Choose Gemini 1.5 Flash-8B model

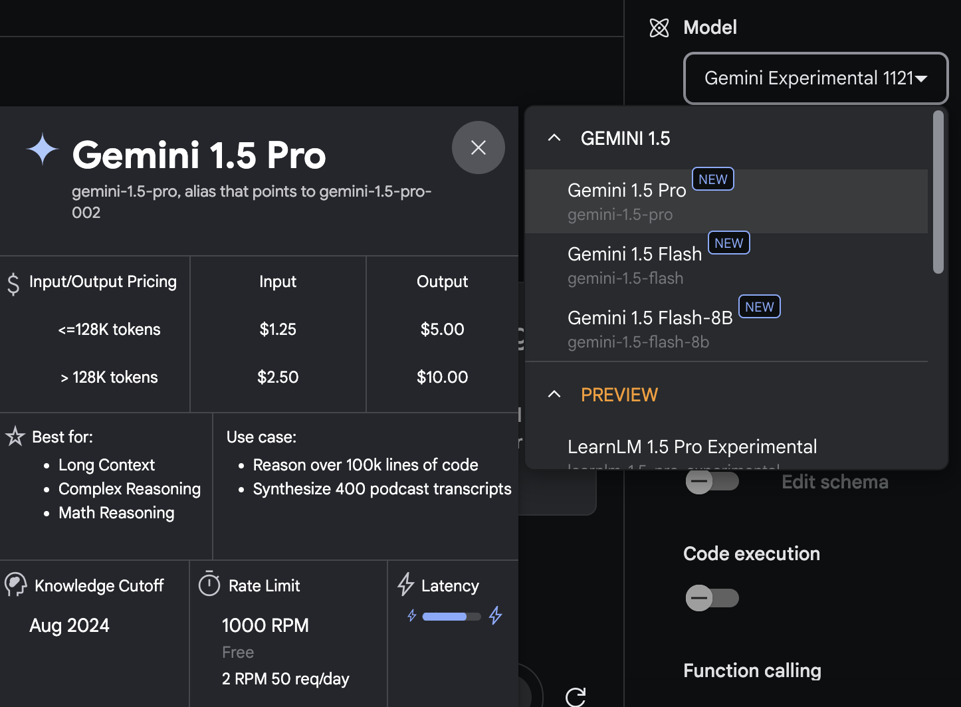726,329
